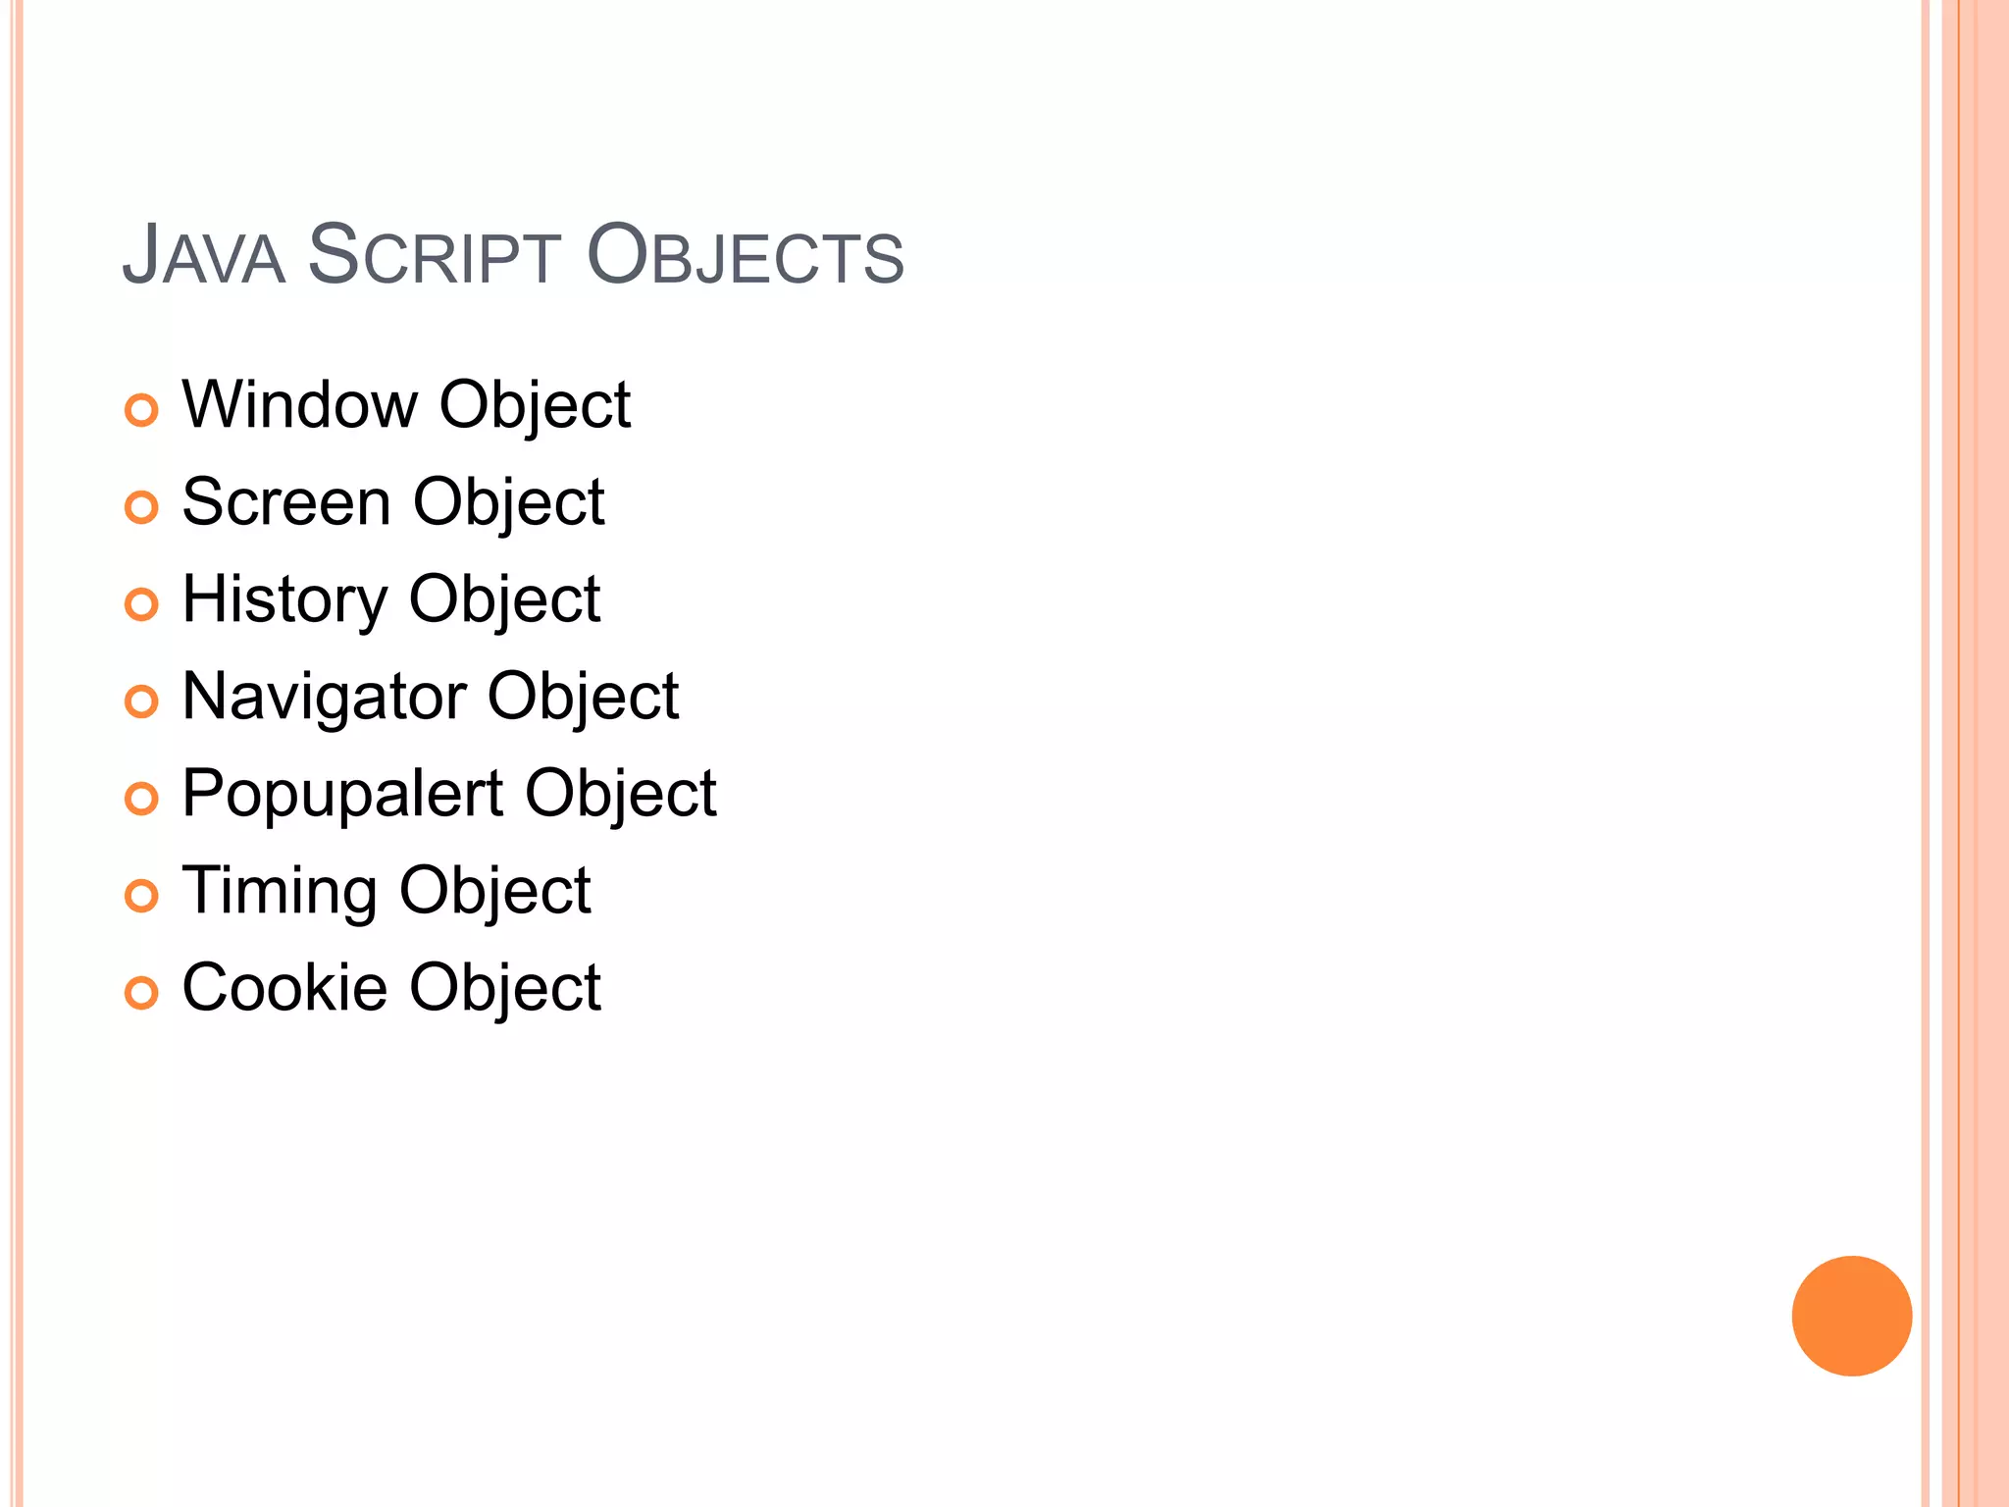This screenshot has height=1507, width=2009.
Task: Click the wide peach stripe on right edge
Action: pos(1984,753)
